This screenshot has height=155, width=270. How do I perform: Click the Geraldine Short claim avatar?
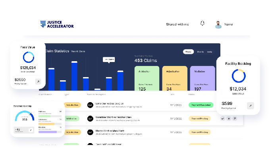[x=90, y=118]
